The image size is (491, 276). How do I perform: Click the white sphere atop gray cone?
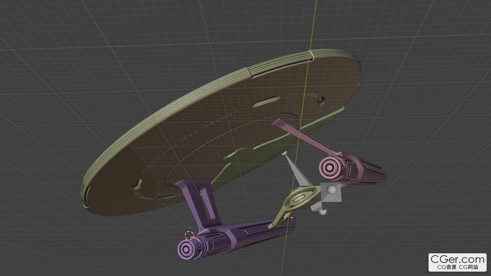click(284, 153)
